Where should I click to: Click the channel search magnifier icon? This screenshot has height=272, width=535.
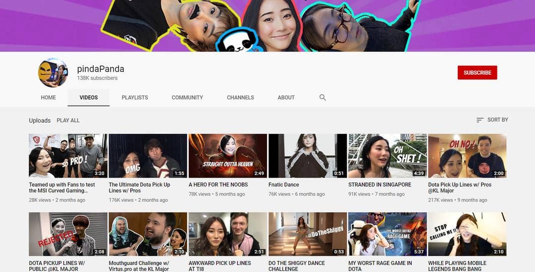(322, 97)
